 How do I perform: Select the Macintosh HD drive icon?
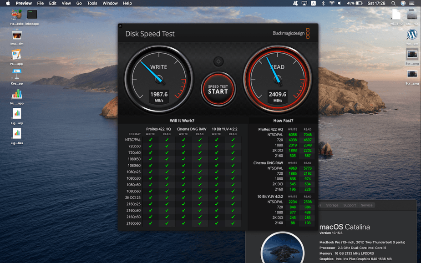(x=412, y=15)
